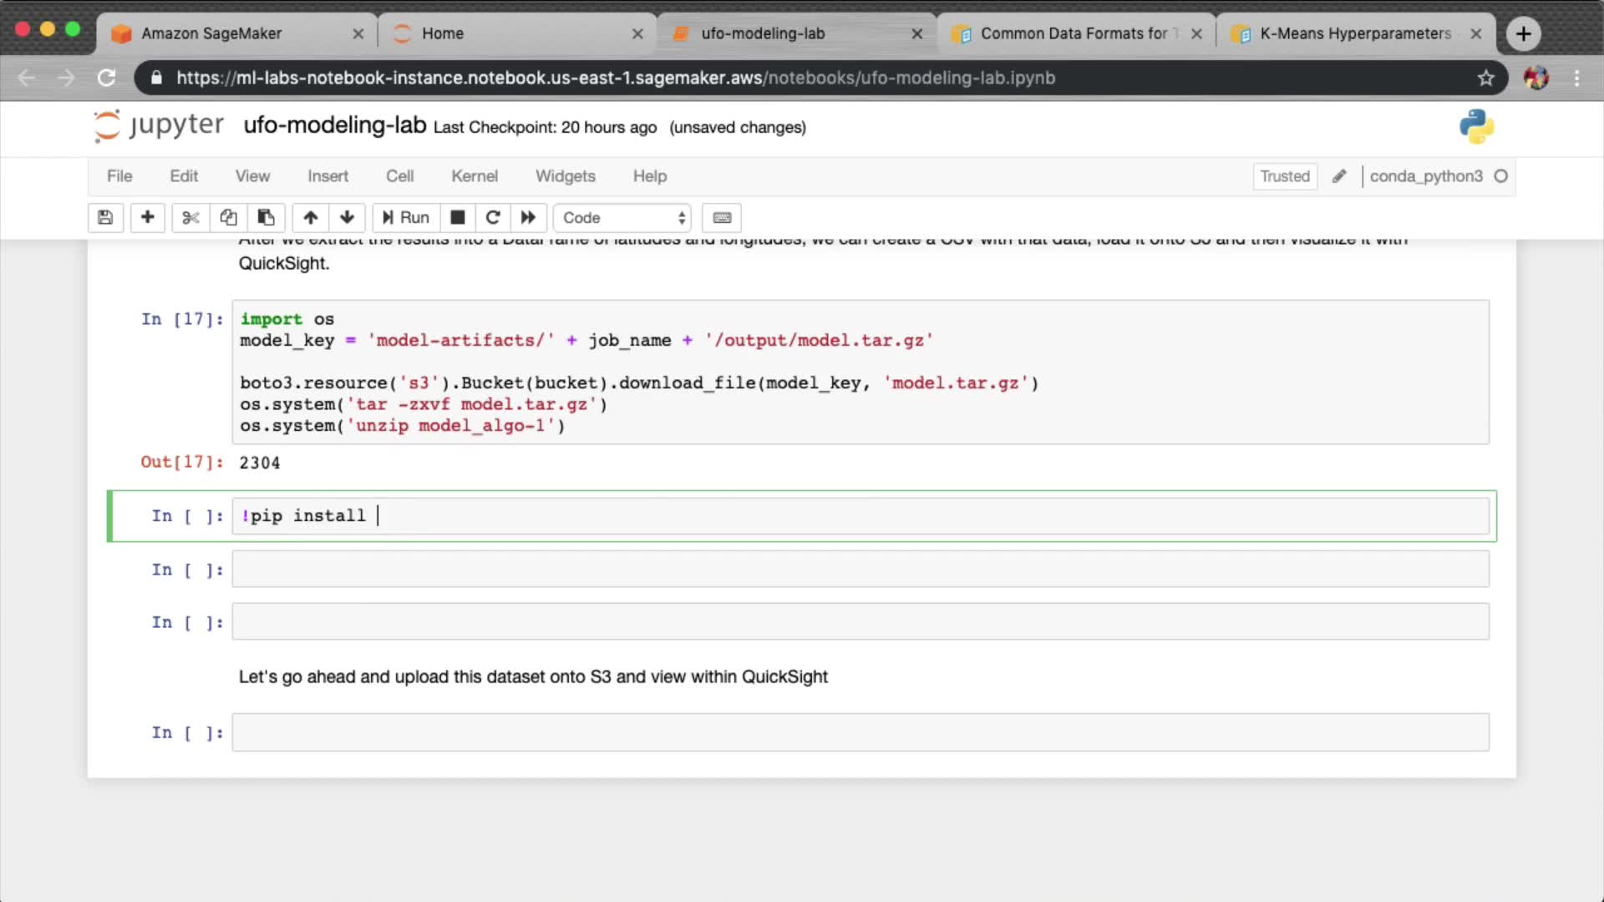Bookmark page with star icon
Viewport: 1604px width, 902px height.
[1485, 78]
